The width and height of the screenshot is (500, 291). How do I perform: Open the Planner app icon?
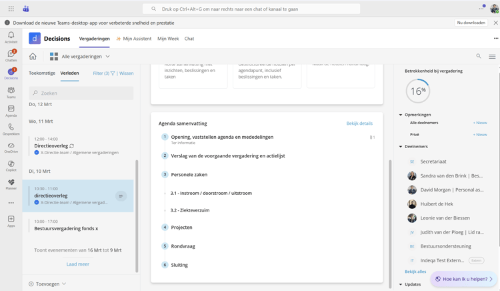point(11,184)
